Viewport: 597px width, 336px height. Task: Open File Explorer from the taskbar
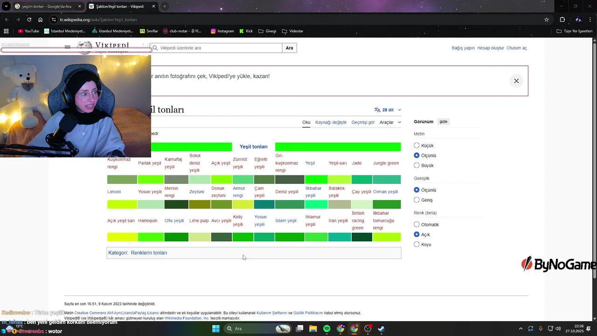pos(313,329)
